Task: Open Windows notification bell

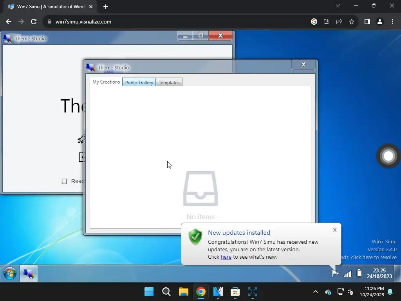Action: [390, 292]
